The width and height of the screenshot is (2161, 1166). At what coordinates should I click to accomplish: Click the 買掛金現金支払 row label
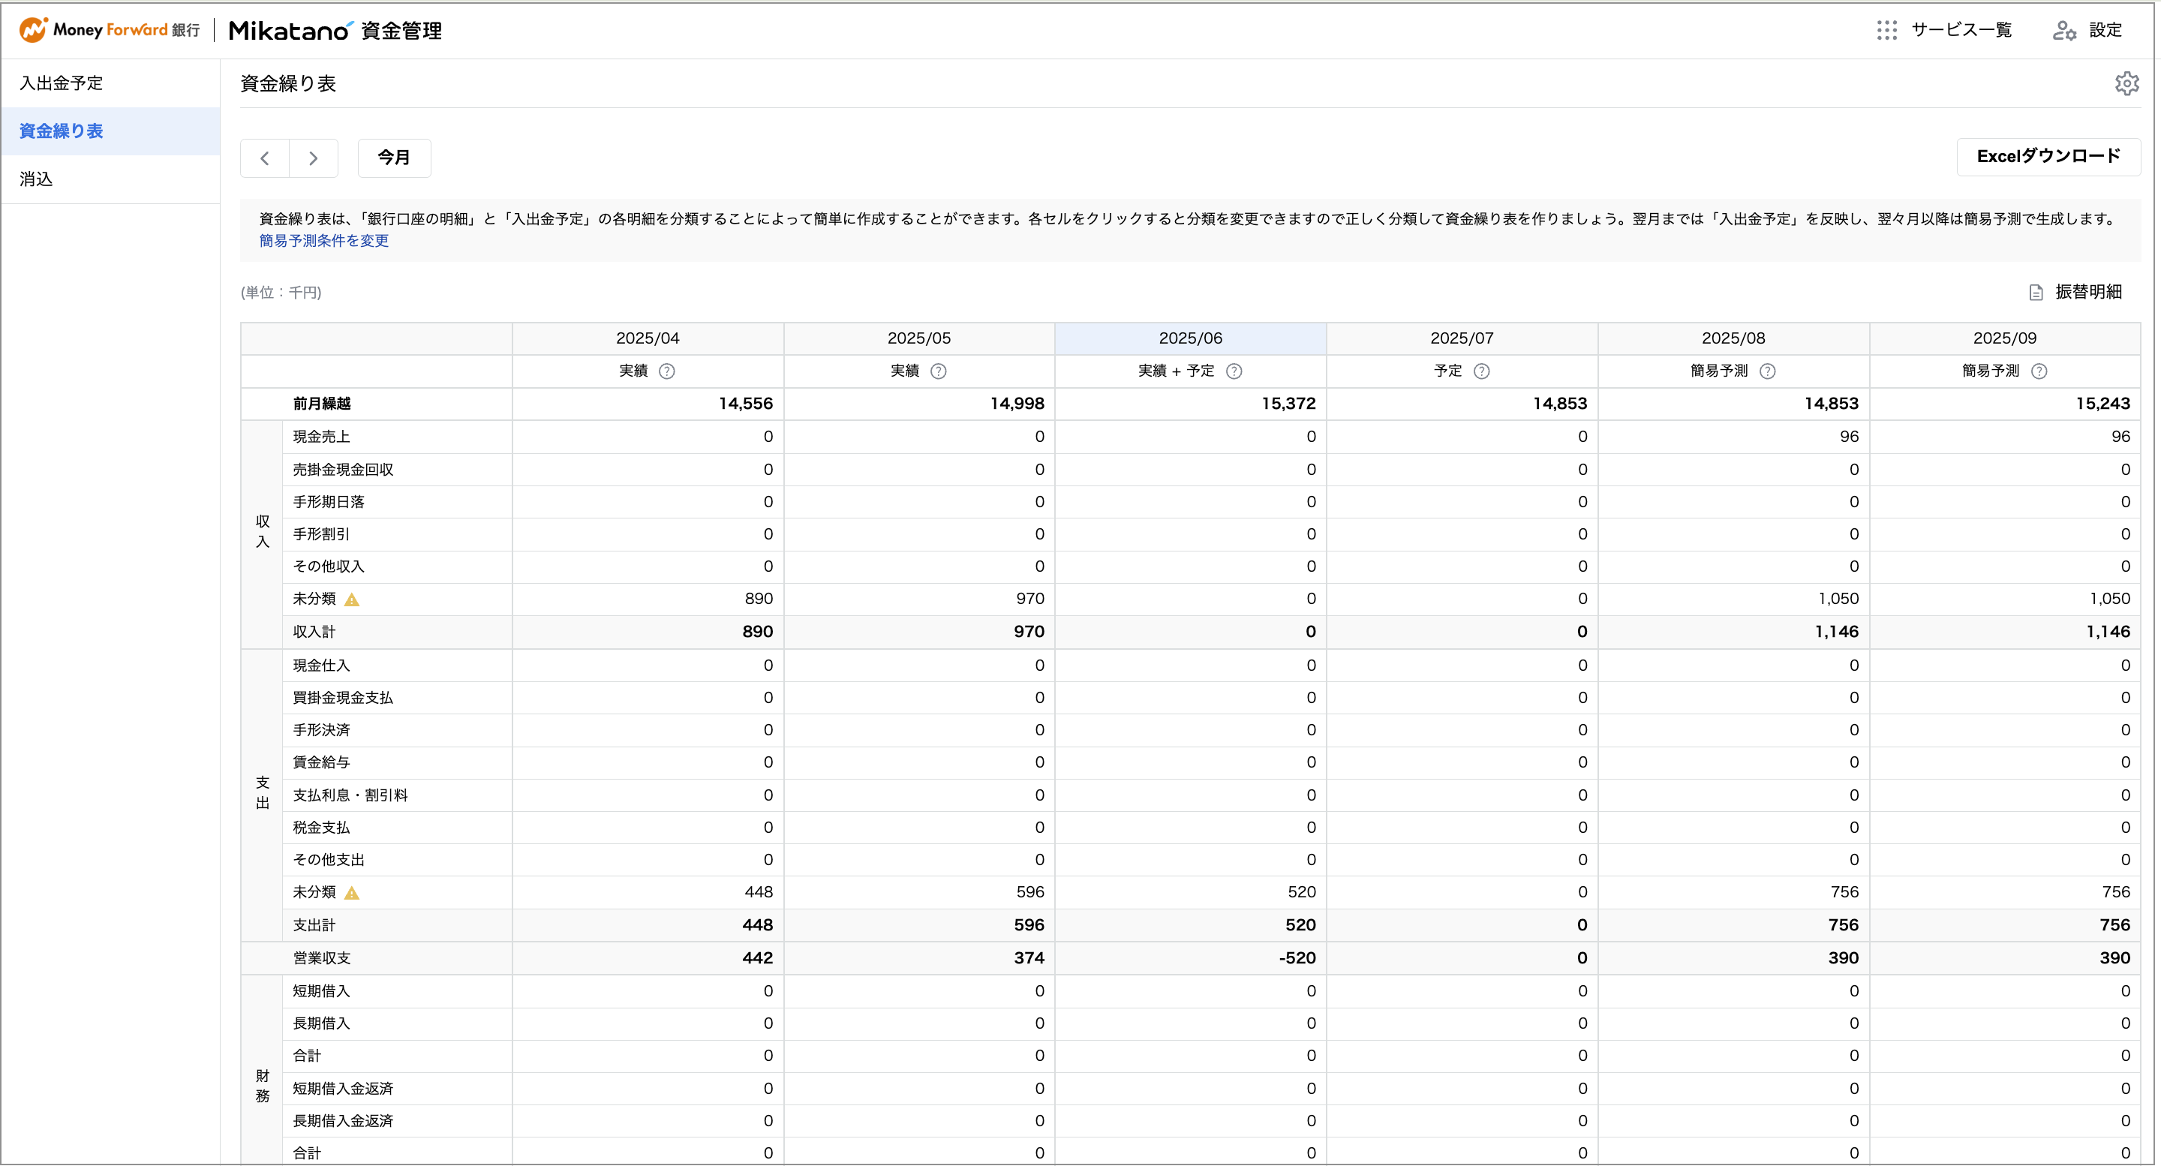[x=343, y=698]
